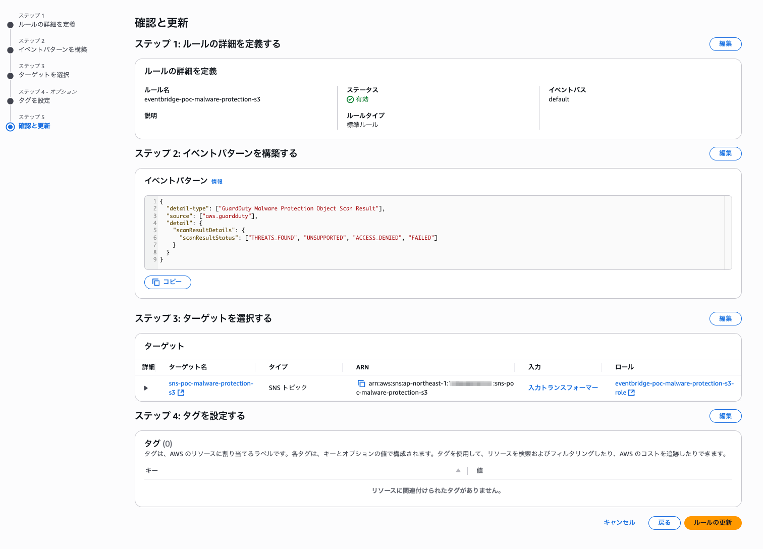
Task: Click external link icon beside the role name
Action: pos(631,393)
